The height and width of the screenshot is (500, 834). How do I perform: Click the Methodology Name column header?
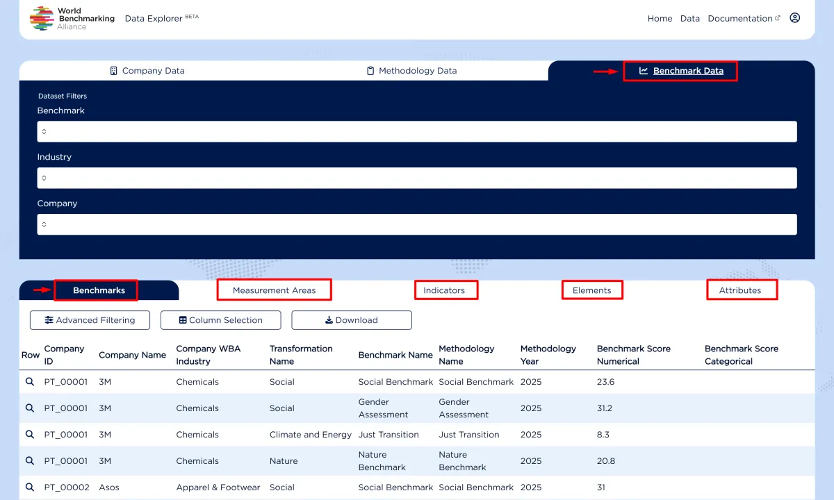pyautogui.click(x=466, y=355)
